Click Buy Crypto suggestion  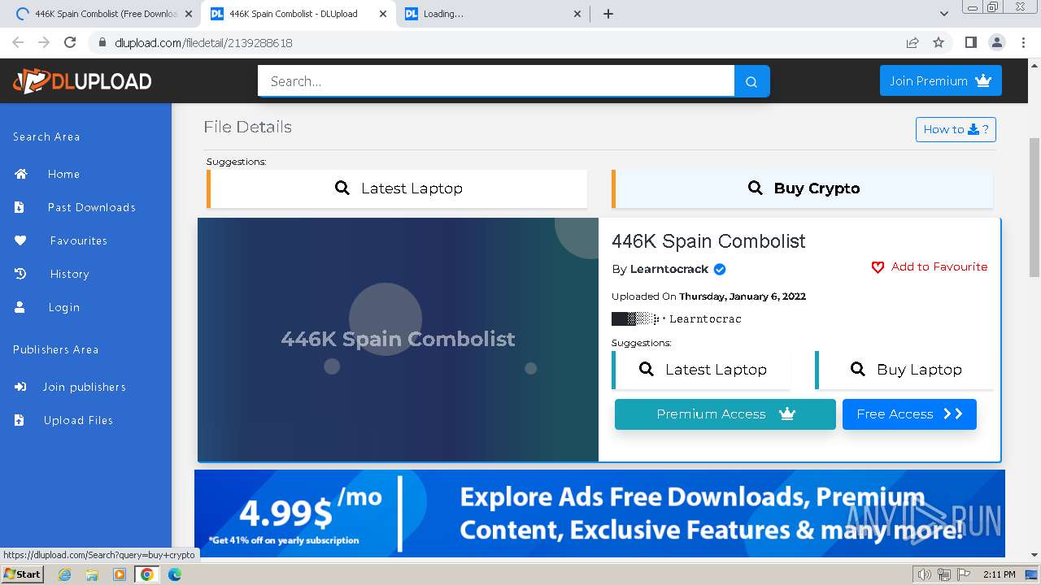(802, 188)
